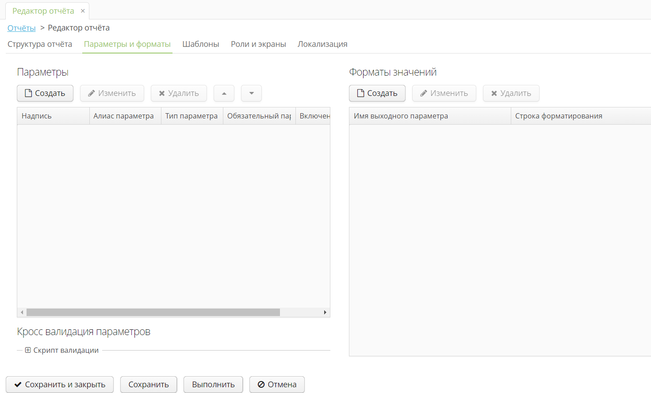The width and height of the screenshot is (651, 393).
Task: Click the move parameter down arrow
Action: [251, 93]
